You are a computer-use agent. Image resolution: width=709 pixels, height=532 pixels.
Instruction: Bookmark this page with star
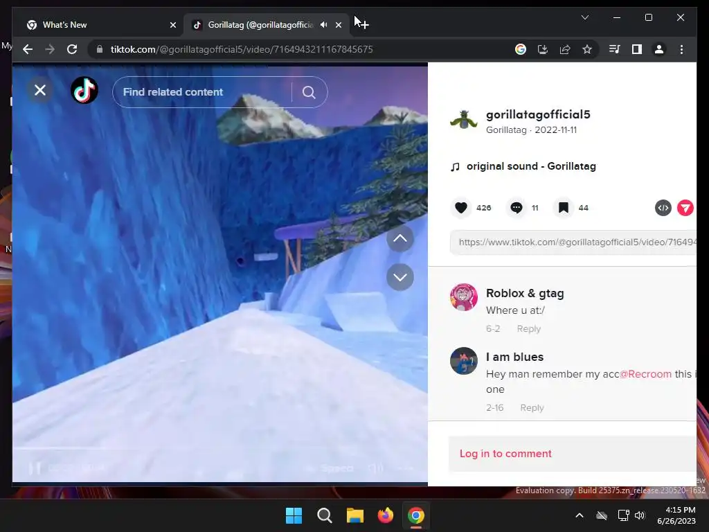587,49
